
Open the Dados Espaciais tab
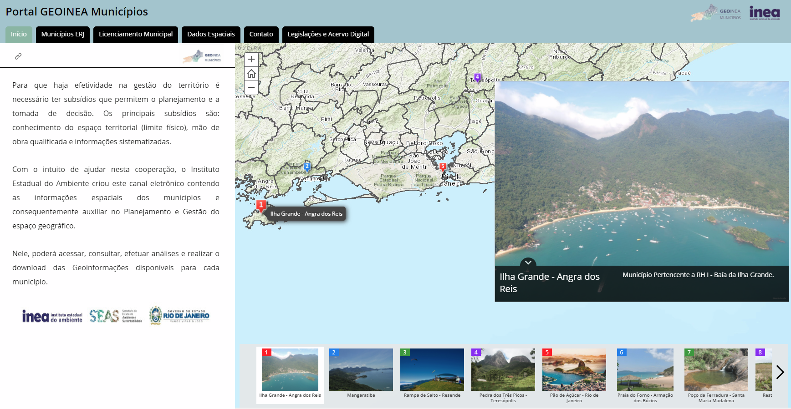click(211, 35)
